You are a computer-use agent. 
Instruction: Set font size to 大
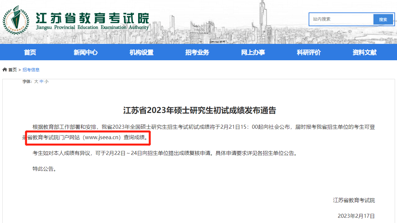[x=36, y=81]
